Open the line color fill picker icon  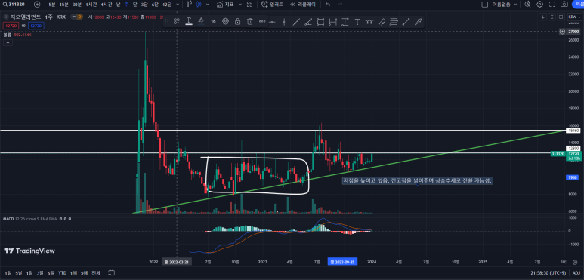coord(201,21)
